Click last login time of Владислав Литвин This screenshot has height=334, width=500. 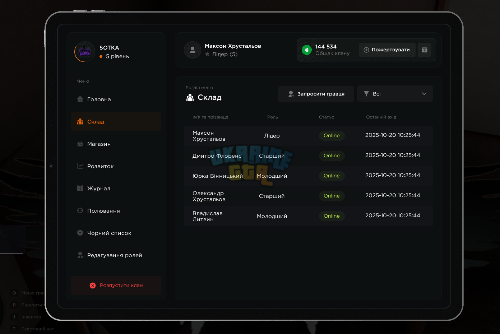(x=393, y=215)
